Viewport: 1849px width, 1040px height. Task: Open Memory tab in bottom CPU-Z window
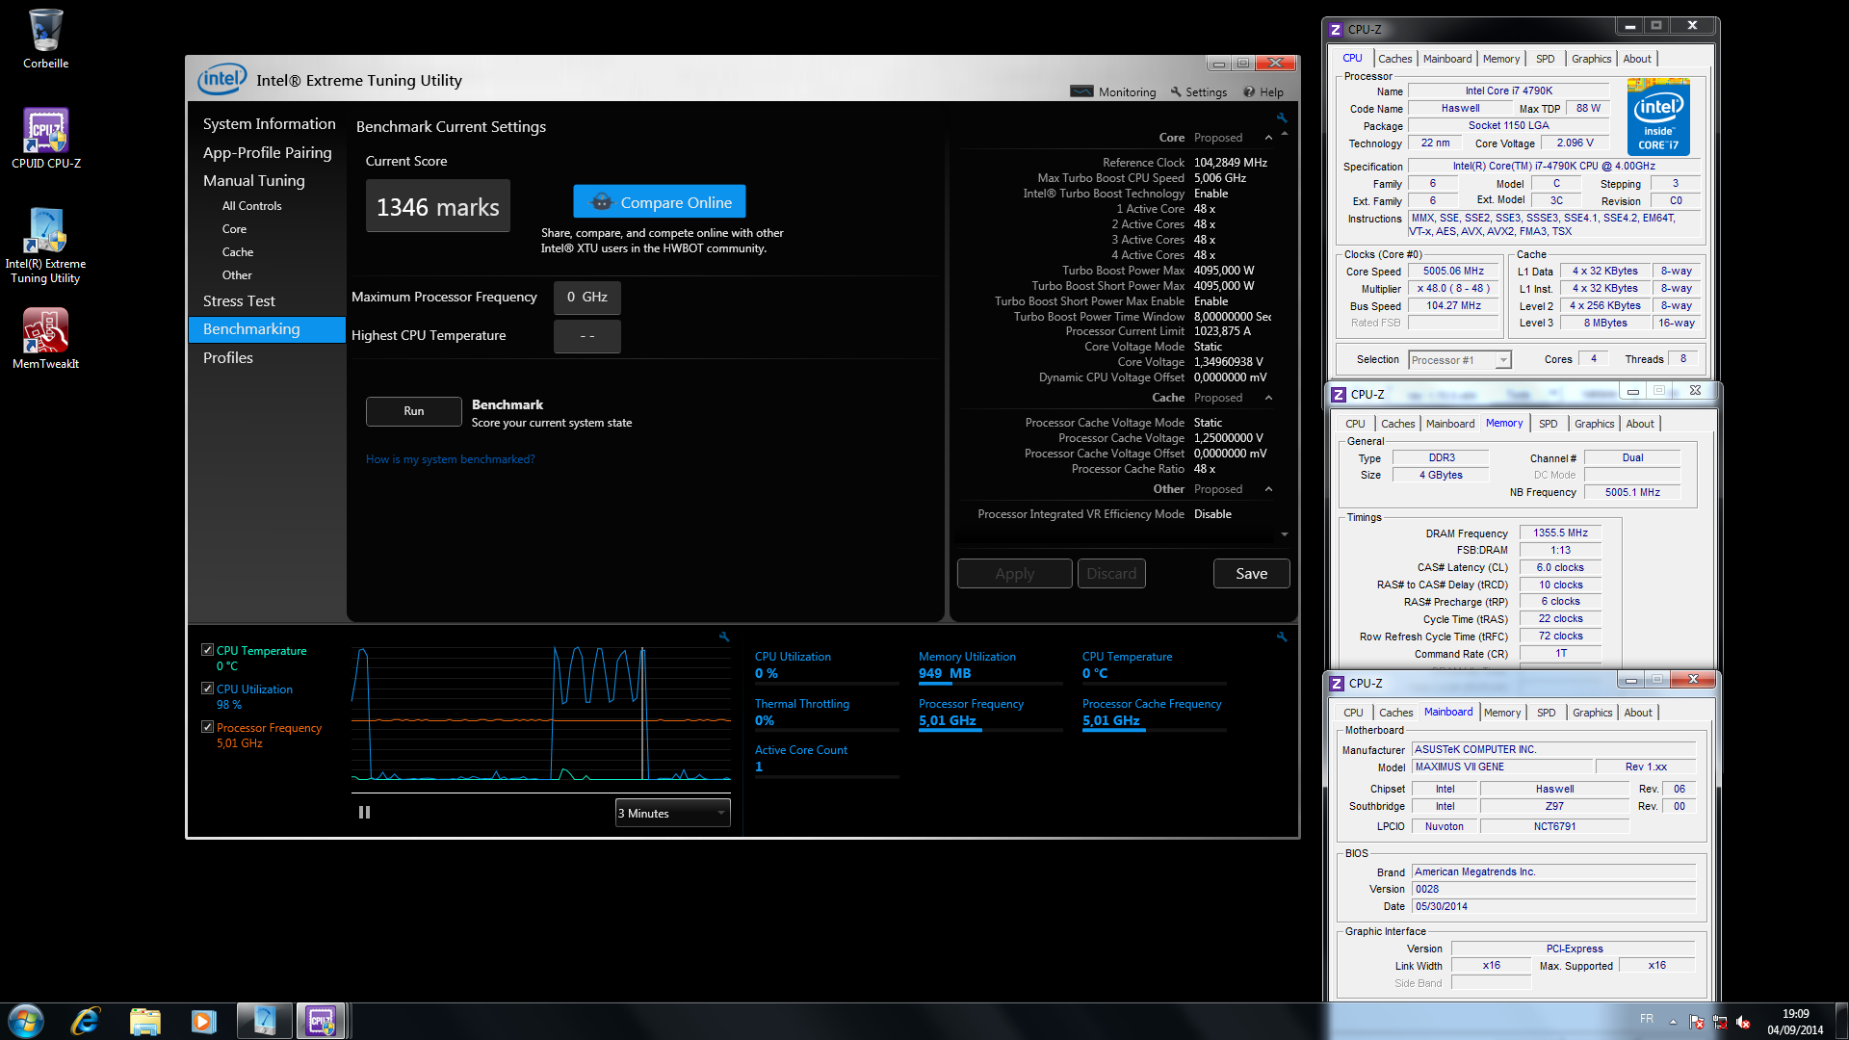pyautogui.click(x=1502, y=713)
